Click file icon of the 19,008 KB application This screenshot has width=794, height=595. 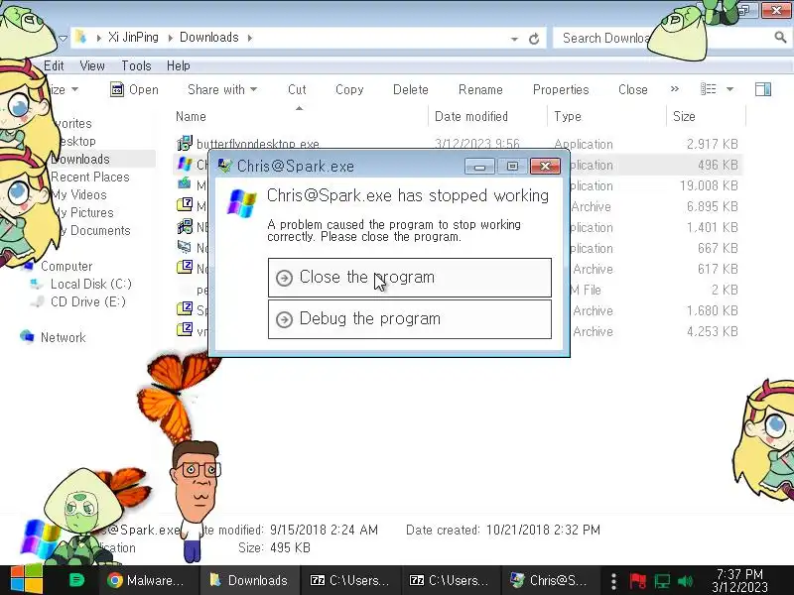pos(185,184)
